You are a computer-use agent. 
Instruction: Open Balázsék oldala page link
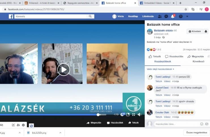tap(163, 30)
